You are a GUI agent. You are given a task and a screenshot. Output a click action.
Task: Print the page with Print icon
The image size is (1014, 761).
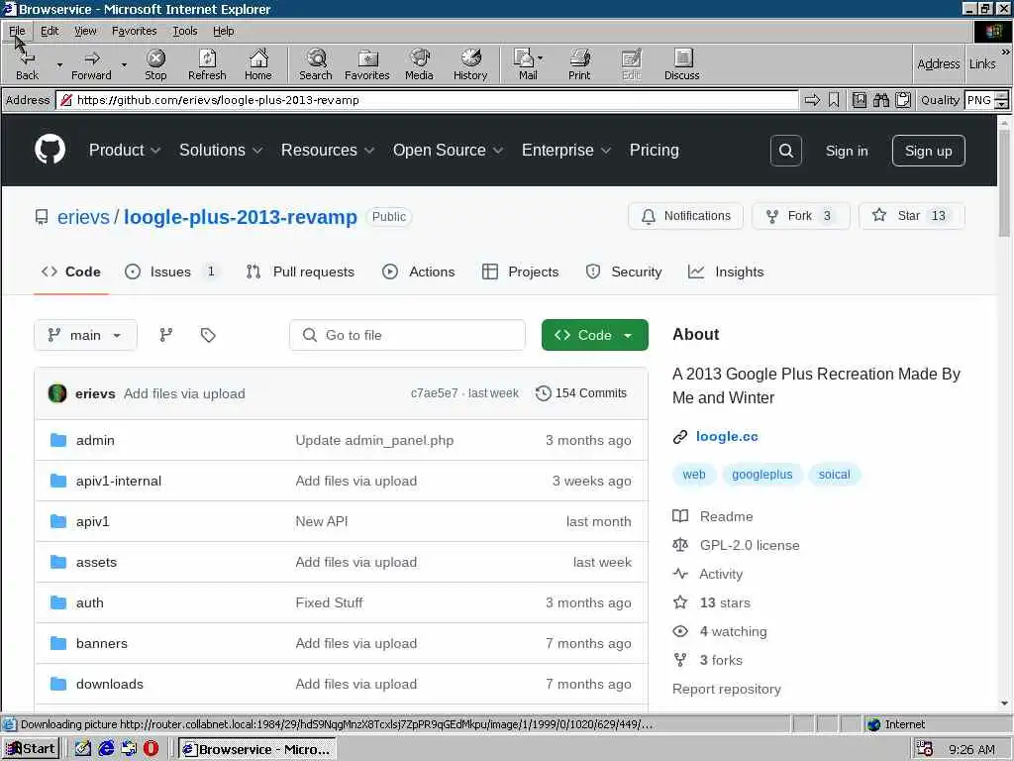pyautogui.click(x=579, y=64)
